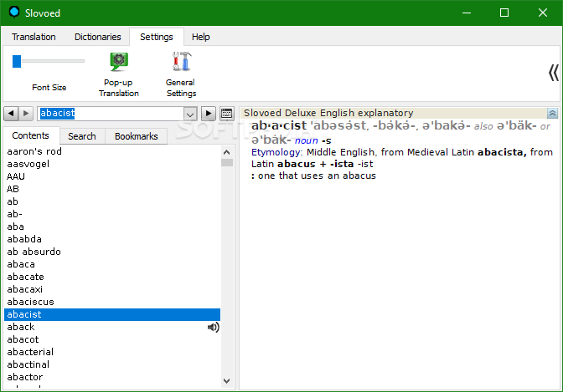Image resolution: width=563 pixels, height=392 pixels.
Task: Click the Etymology label
Action: pyautogui.click(x=276, y=153)
